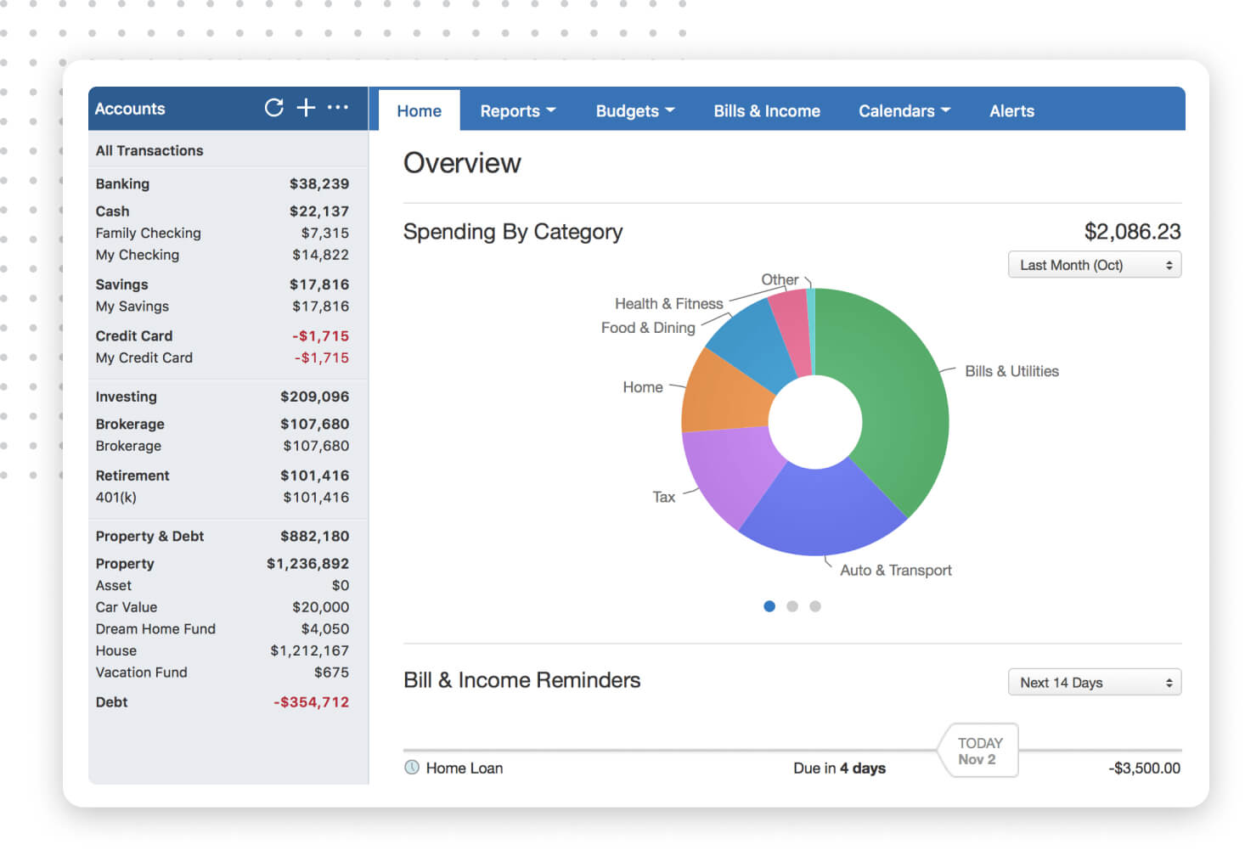1245x850 pixels.
Task: Click the refresh accounts icon
Action: (273, 108)
